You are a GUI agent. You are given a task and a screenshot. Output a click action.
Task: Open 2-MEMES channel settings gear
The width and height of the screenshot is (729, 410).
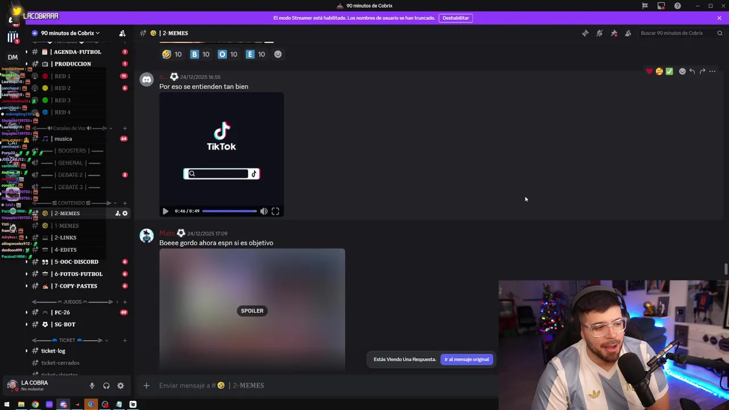pos(125,214)
